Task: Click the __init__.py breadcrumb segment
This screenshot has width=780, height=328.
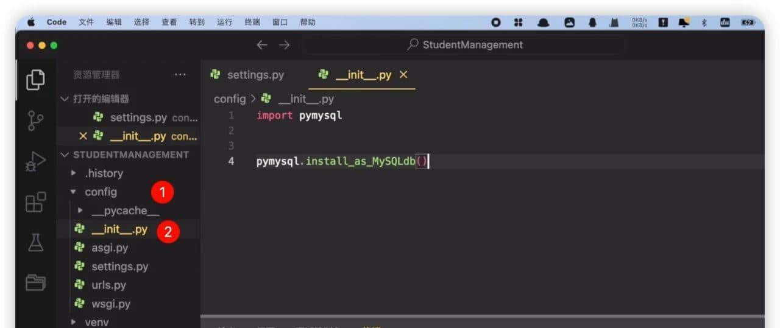Action: click(x=306, y=99)
